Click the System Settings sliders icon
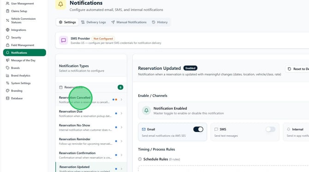Screen dimensions: 309x172 [7, 83]
